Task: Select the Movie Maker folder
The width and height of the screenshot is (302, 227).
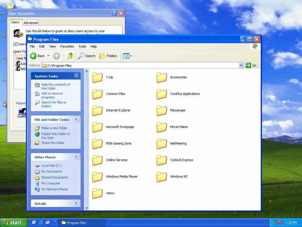Action: pos(172,127)
